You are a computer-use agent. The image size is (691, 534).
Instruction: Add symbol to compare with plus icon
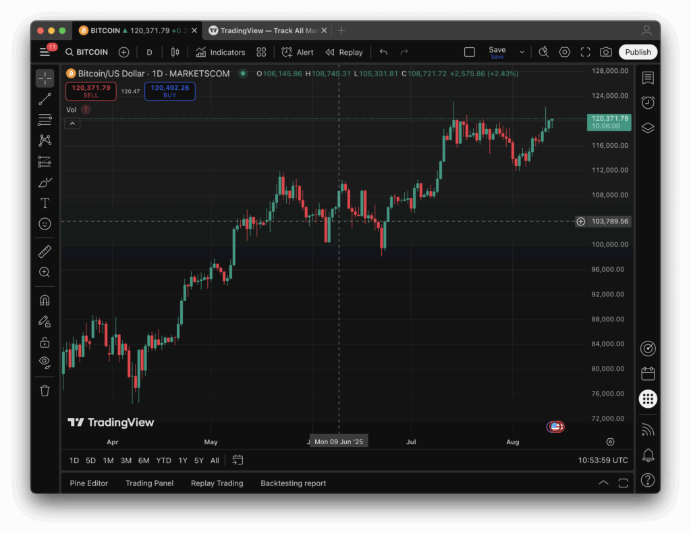(x=124, y=52)
